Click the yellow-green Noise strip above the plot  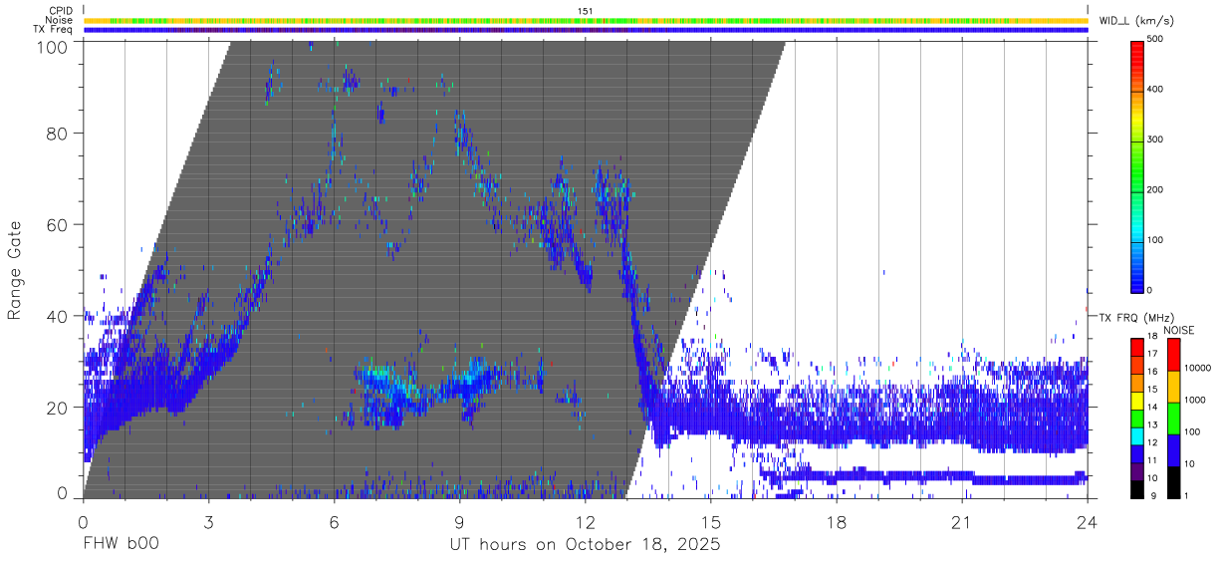pyautogui.click(x=586, y=20)
